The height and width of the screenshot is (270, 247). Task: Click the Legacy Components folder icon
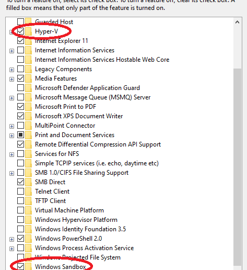pyautogui.click(x=29, y=69)
